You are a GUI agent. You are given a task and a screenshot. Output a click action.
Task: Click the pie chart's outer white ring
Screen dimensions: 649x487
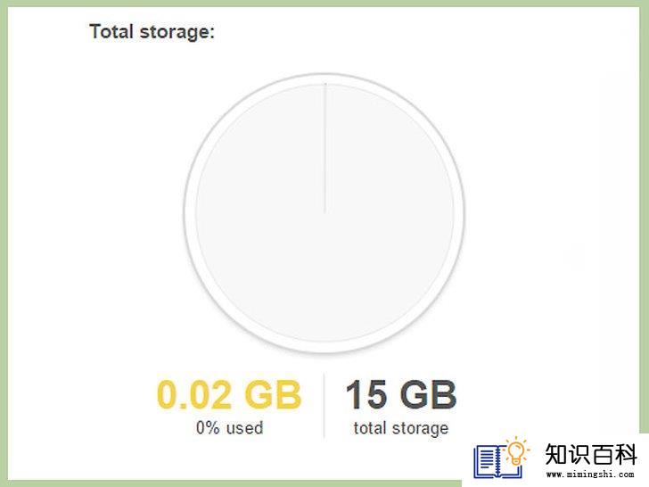(191, 213)
